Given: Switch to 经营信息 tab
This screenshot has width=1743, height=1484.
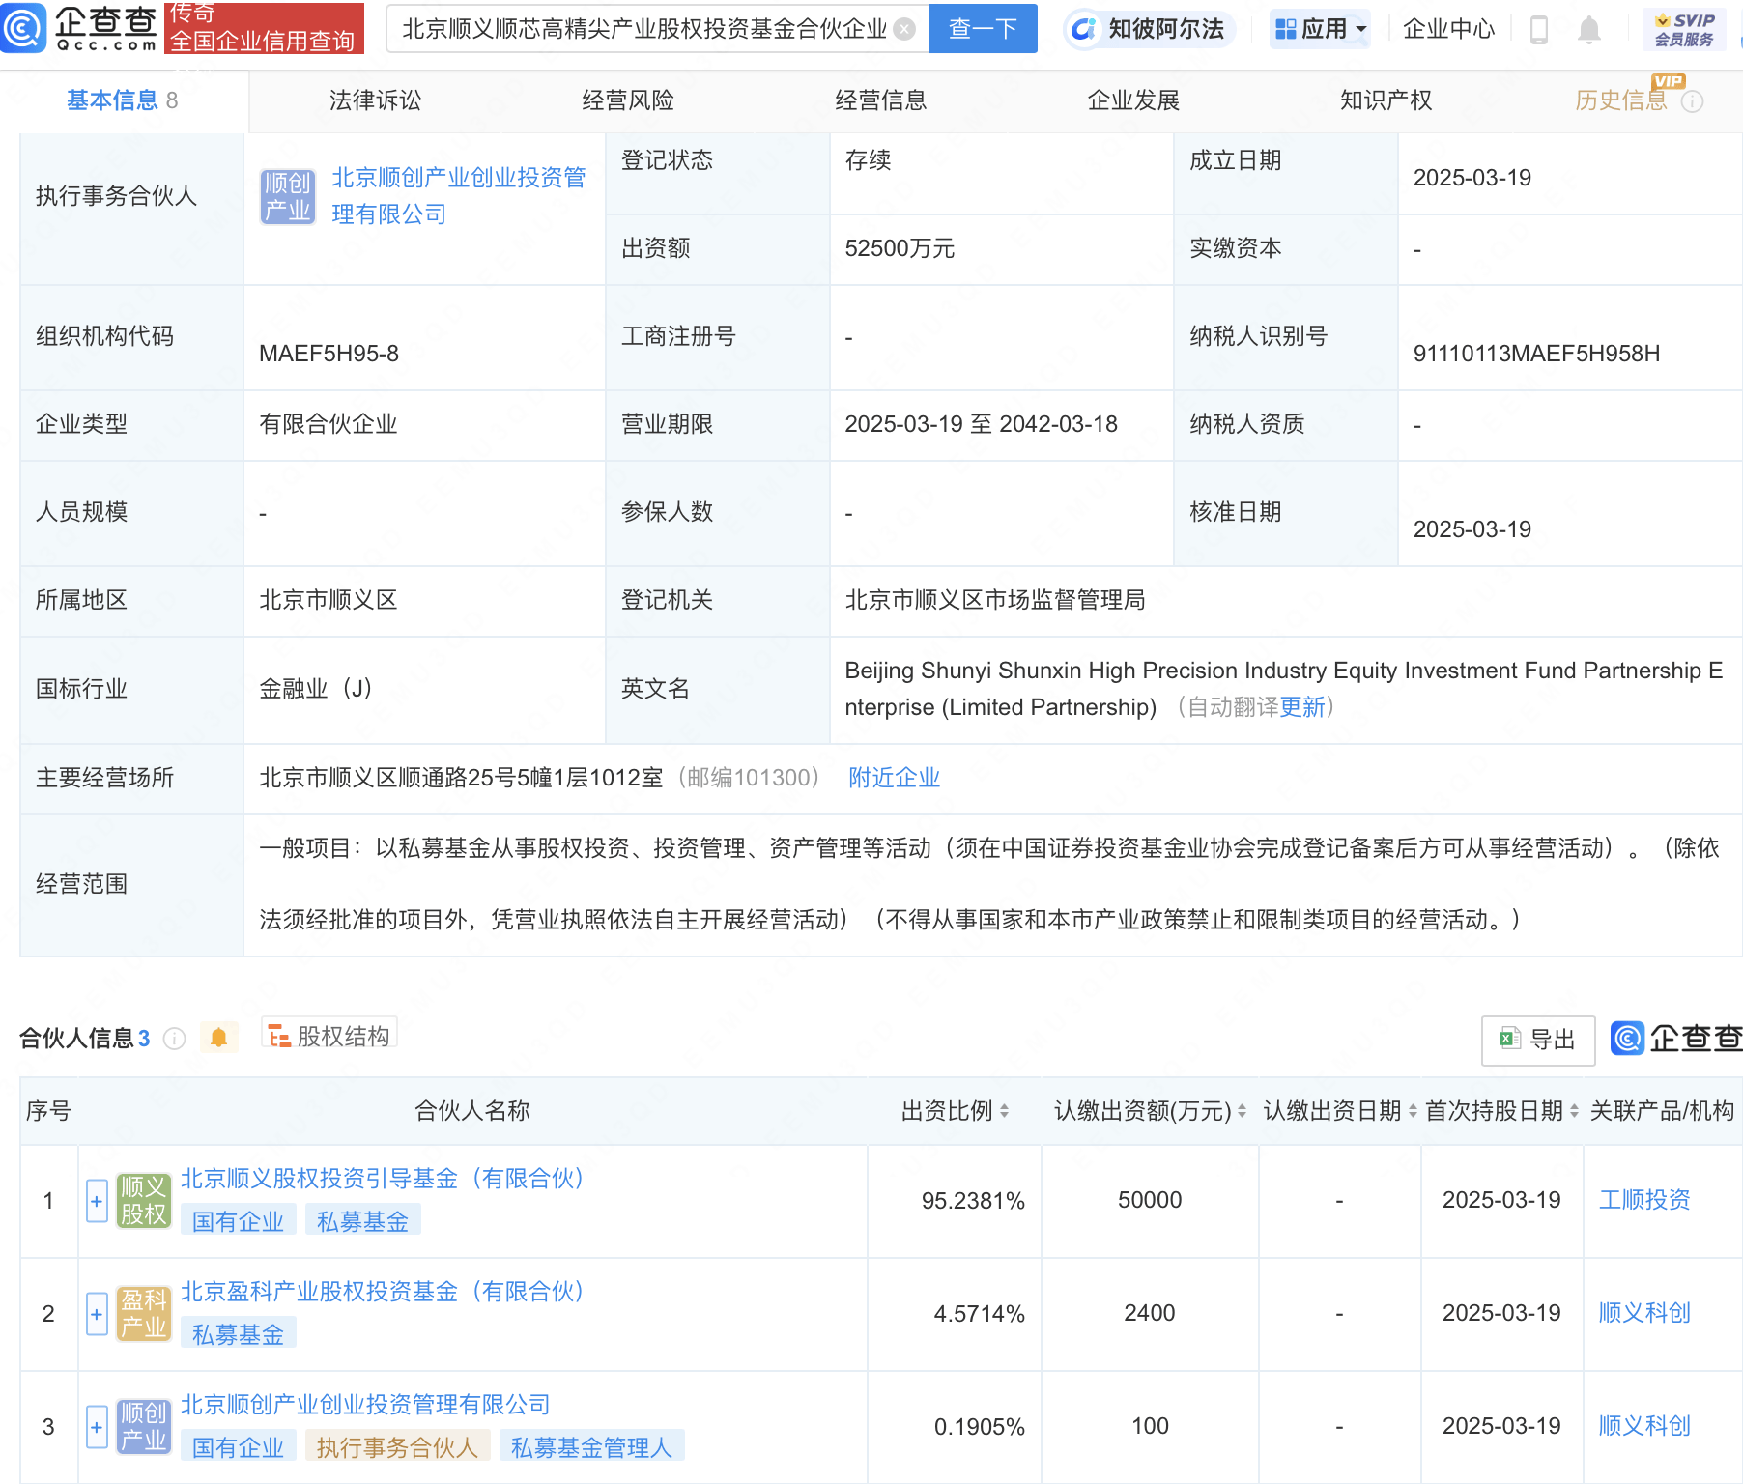Looking at the screenshot, I should click(881, 100).
